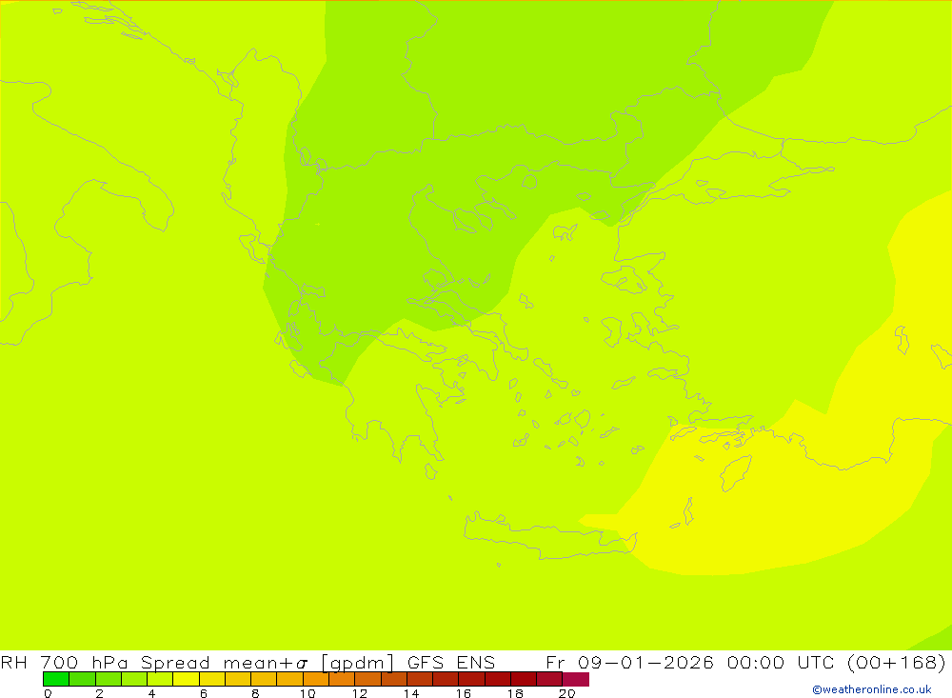Click the '00:00 UTC' time text
The width and height of the screenshot is (952, 698).
tap(782, 662)
